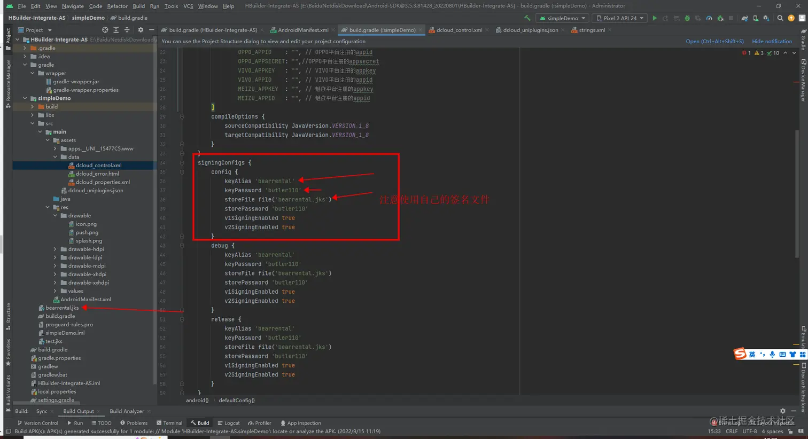Select the Sync tab in Build panel
The height and width of the screenshot is (439, 808).
(x=42, y=411)
